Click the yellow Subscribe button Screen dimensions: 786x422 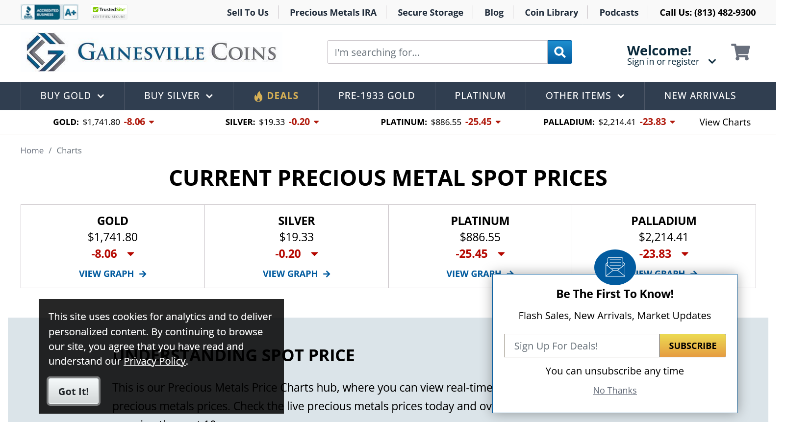coord(692,346)
